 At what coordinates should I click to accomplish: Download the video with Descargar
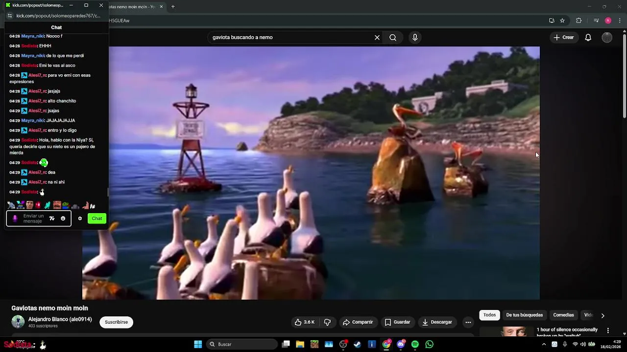437,322
